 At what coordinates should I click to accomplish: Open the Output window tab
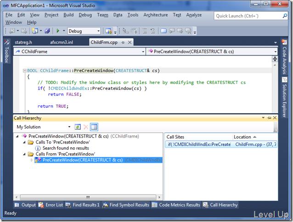25,205
